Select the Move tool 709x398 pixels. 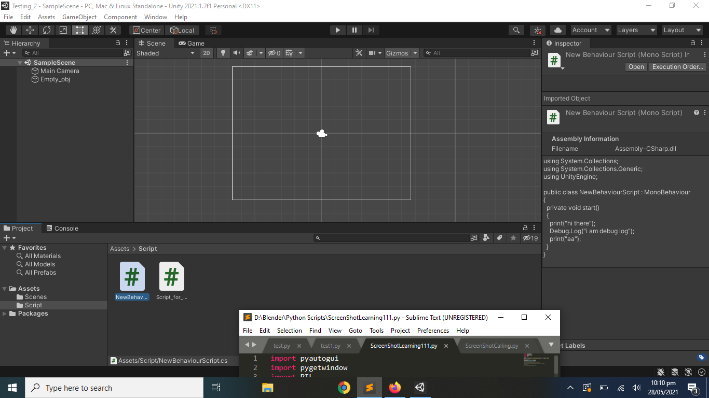pyautogui.click(x=30, y=30)
